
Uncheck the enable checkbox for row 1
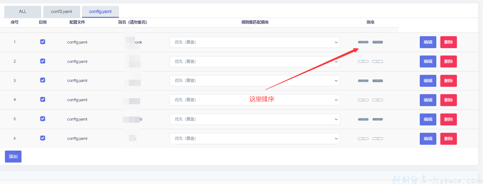point(43,42)
